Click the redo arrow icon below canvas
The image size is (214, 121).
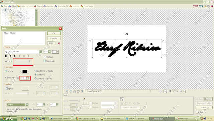(x=71, y=91)
